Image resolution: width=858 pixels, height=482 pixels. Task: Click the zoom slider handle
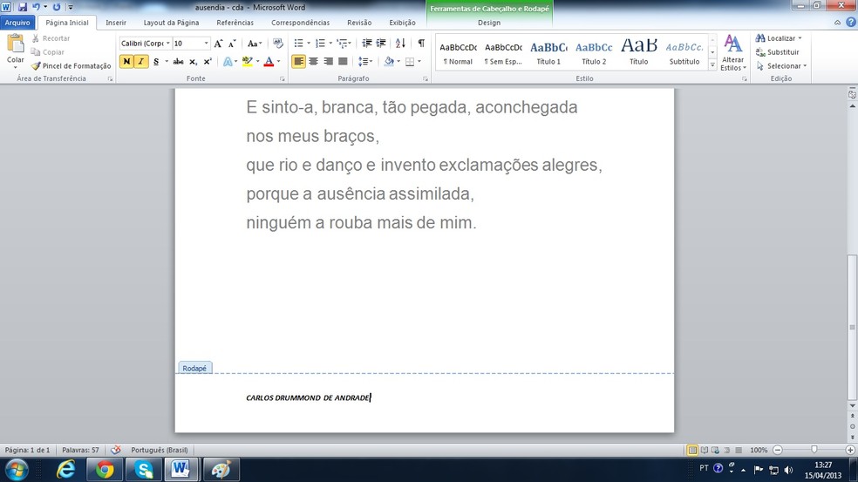coord(814,450)
